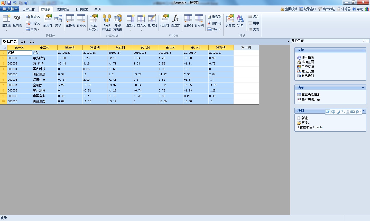Open recent project 管理项目1.Table
The height and width of the screenshot is (221, 370).
310,127
